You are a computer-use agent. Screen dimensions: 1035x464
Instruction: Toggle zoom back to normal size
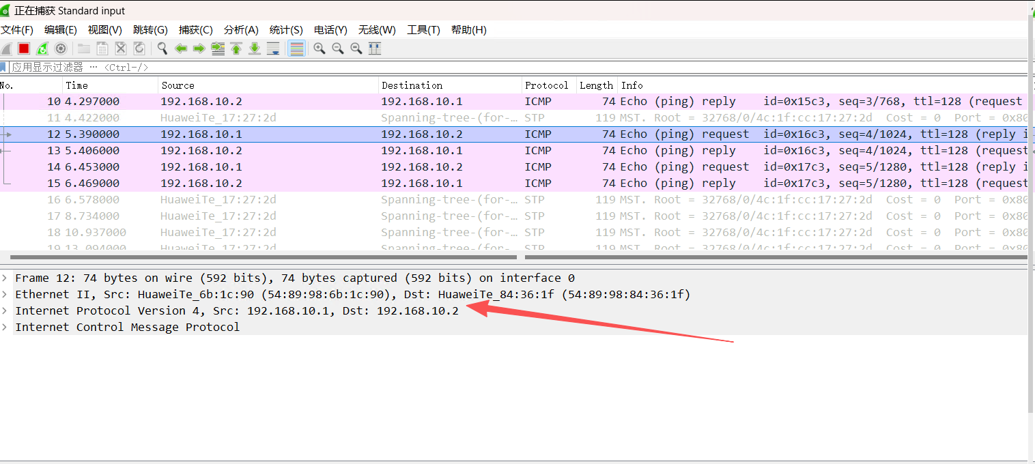[x=356, y=48]
